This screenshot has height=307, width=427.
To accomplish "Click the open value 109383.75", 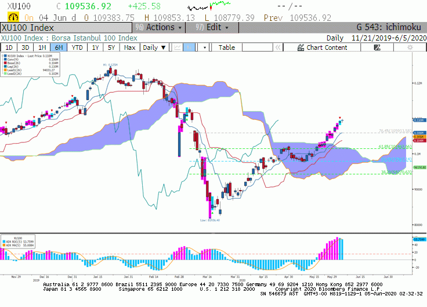I will pyautogui.click(x=114, y=18).
